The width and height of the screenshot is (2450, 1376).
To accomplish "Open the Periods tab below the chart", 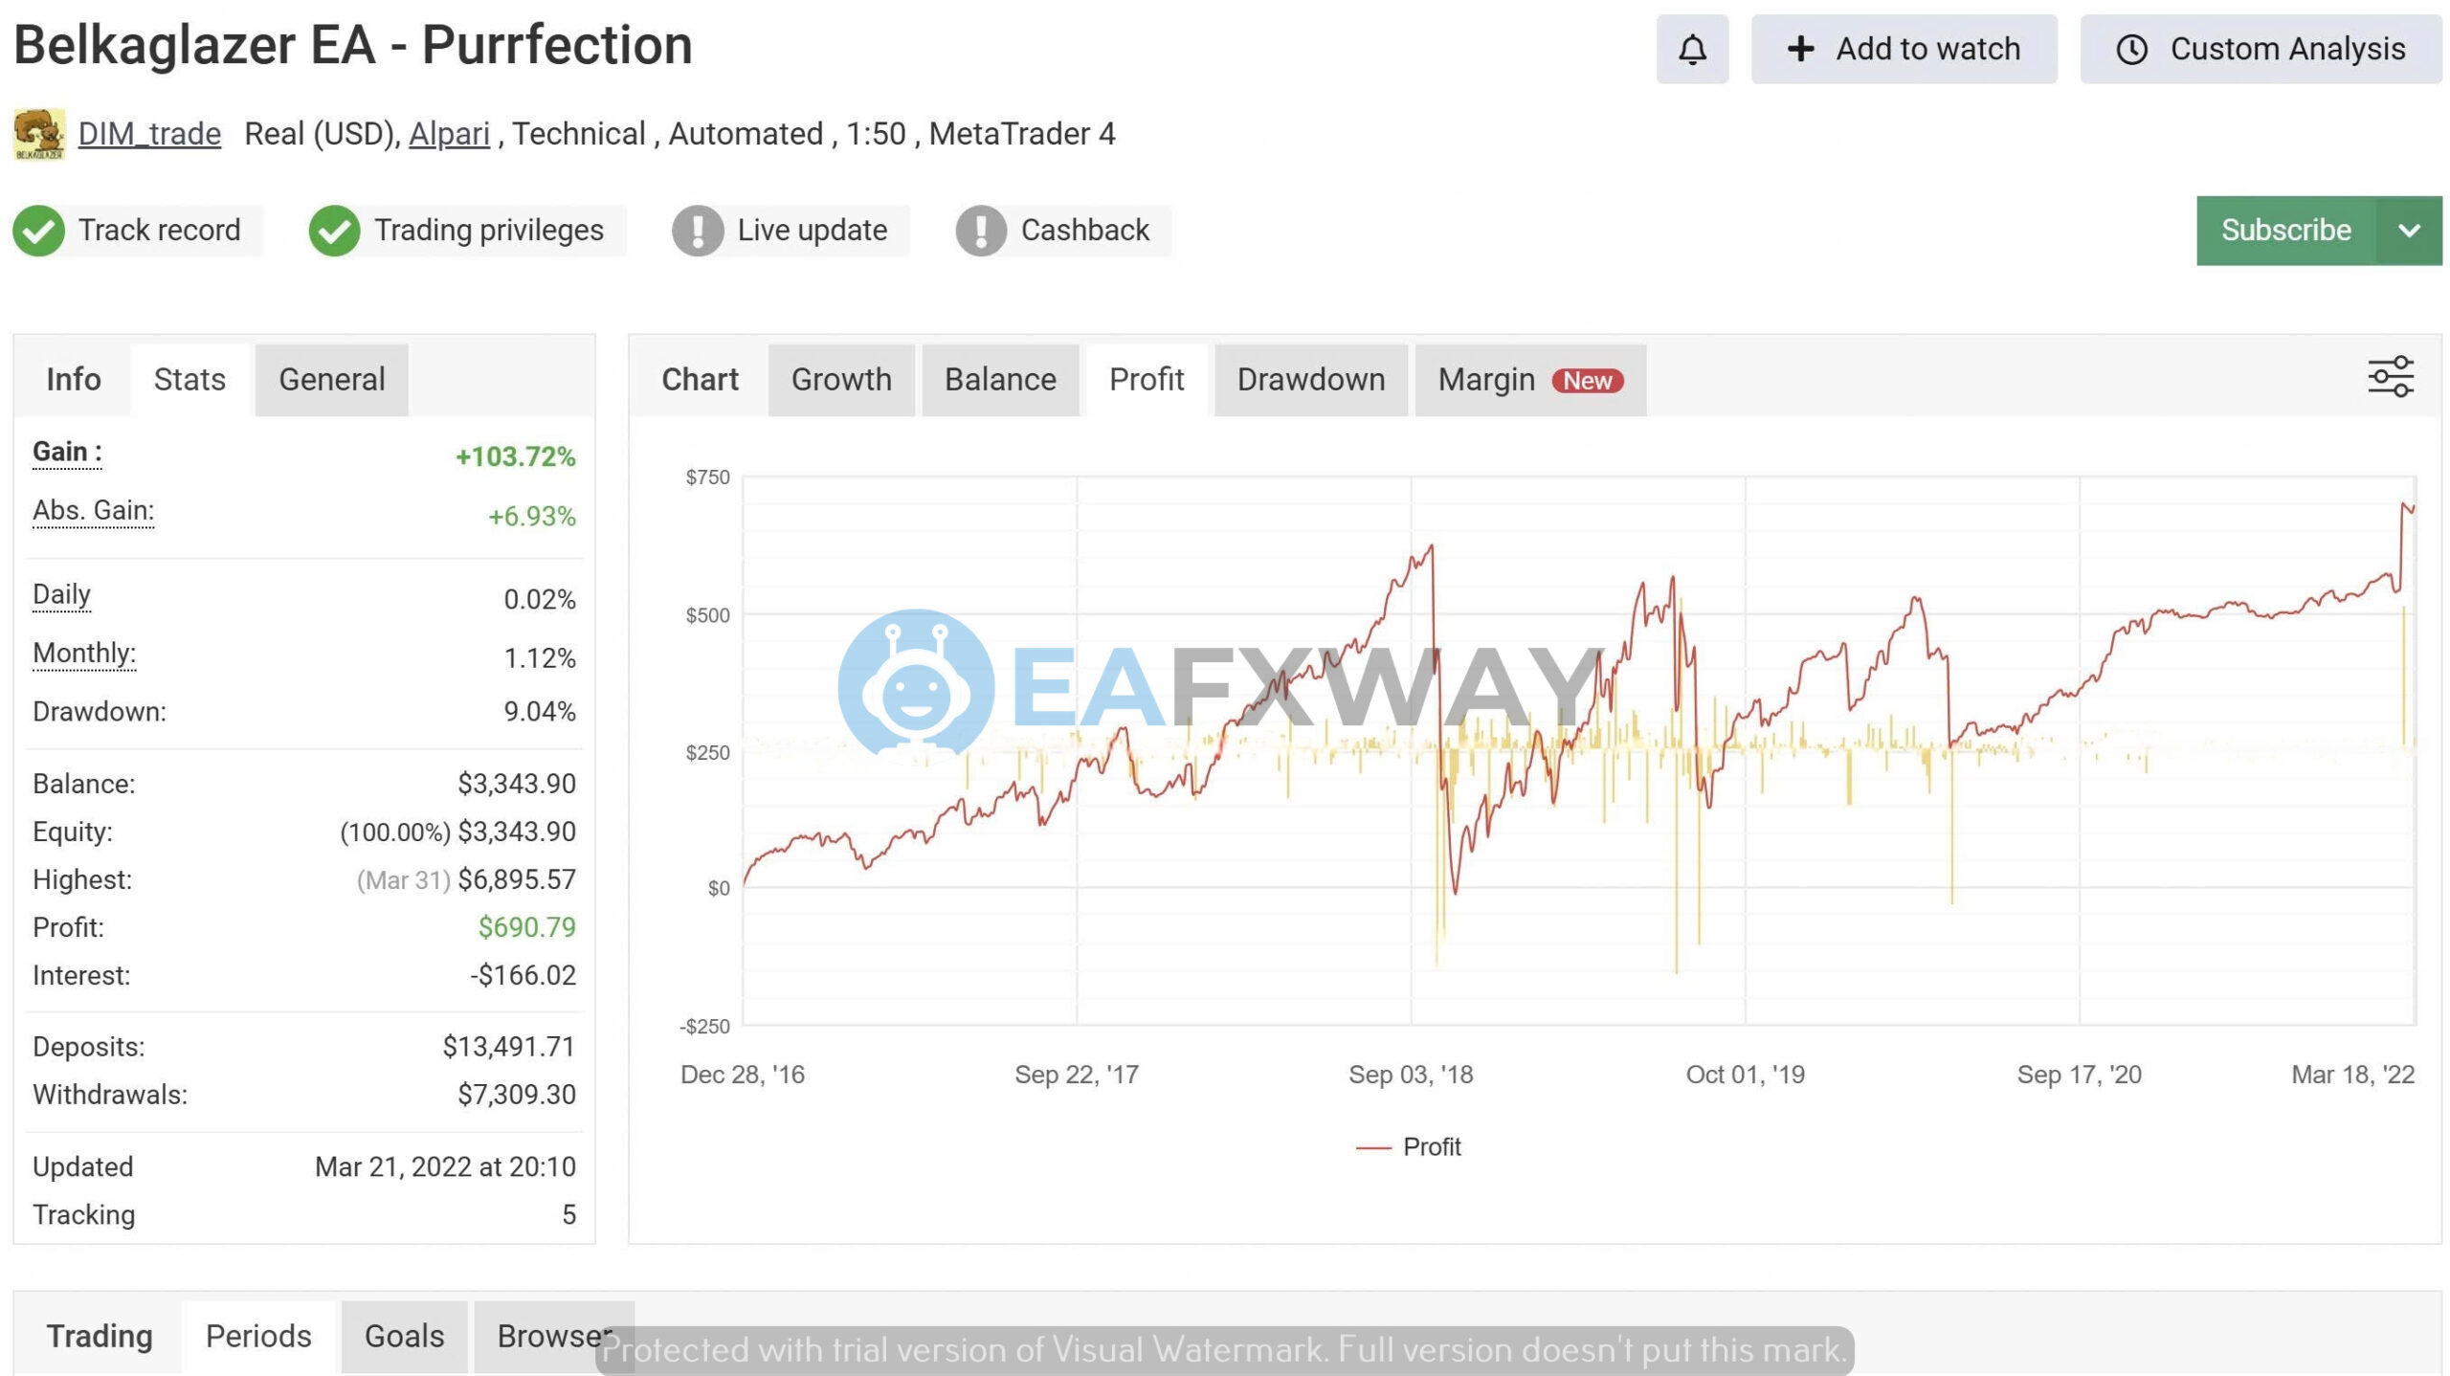I will point(256,1335).
